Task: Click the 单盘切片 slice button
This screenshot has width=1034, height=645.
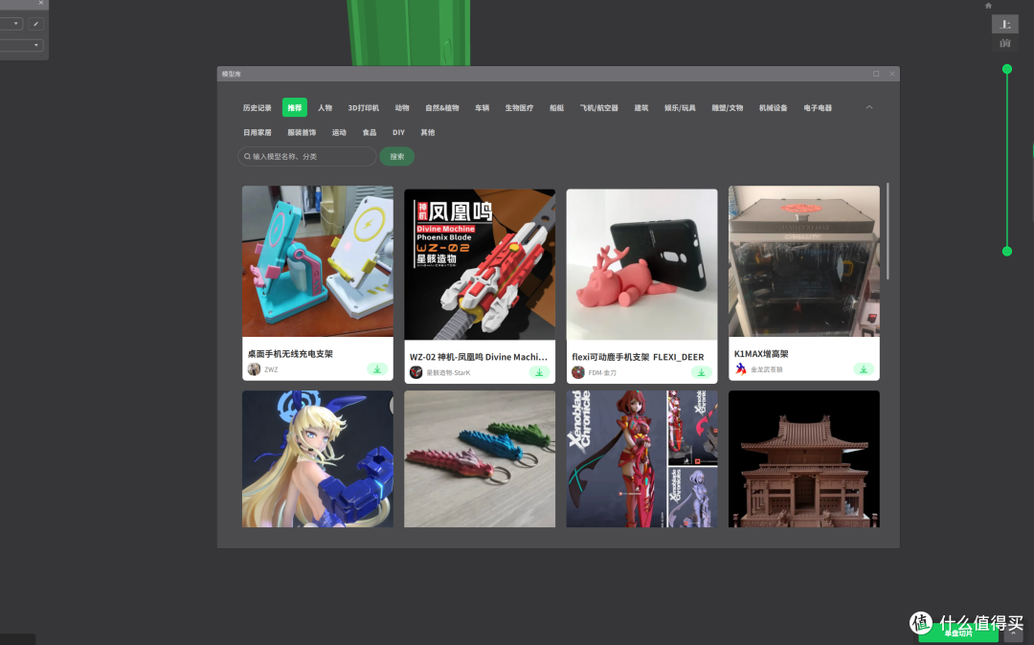Action: coord(958,634)
